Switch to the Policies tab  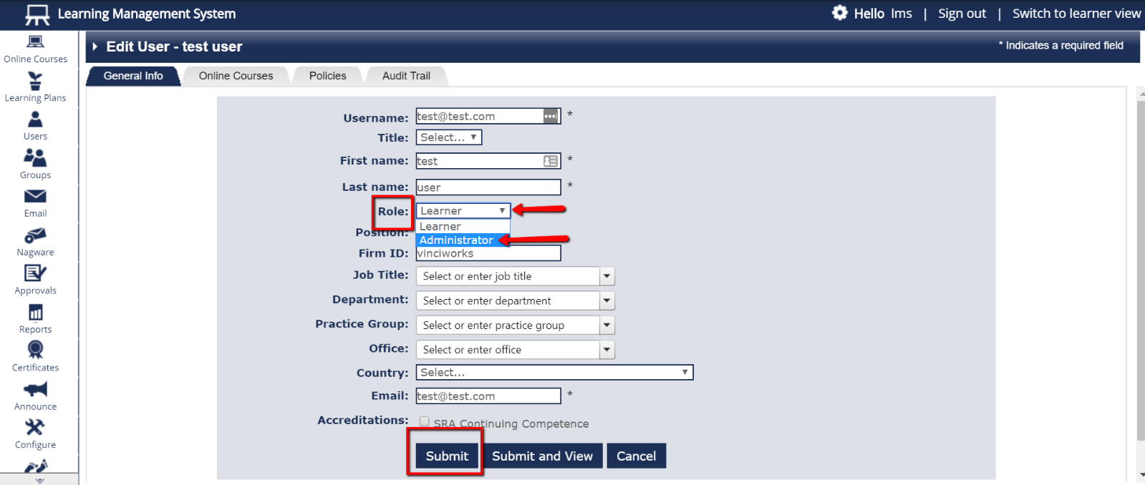327,76
